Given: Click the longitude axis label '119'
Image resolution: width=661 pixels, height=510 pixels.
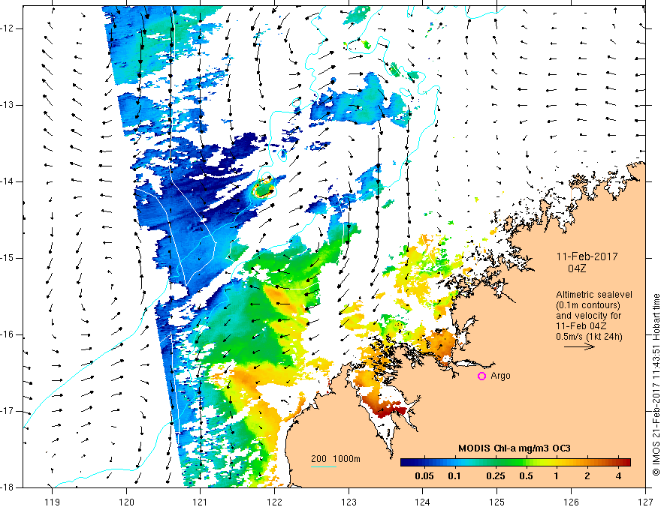Looking at the screenshot, I should [53, 502].
